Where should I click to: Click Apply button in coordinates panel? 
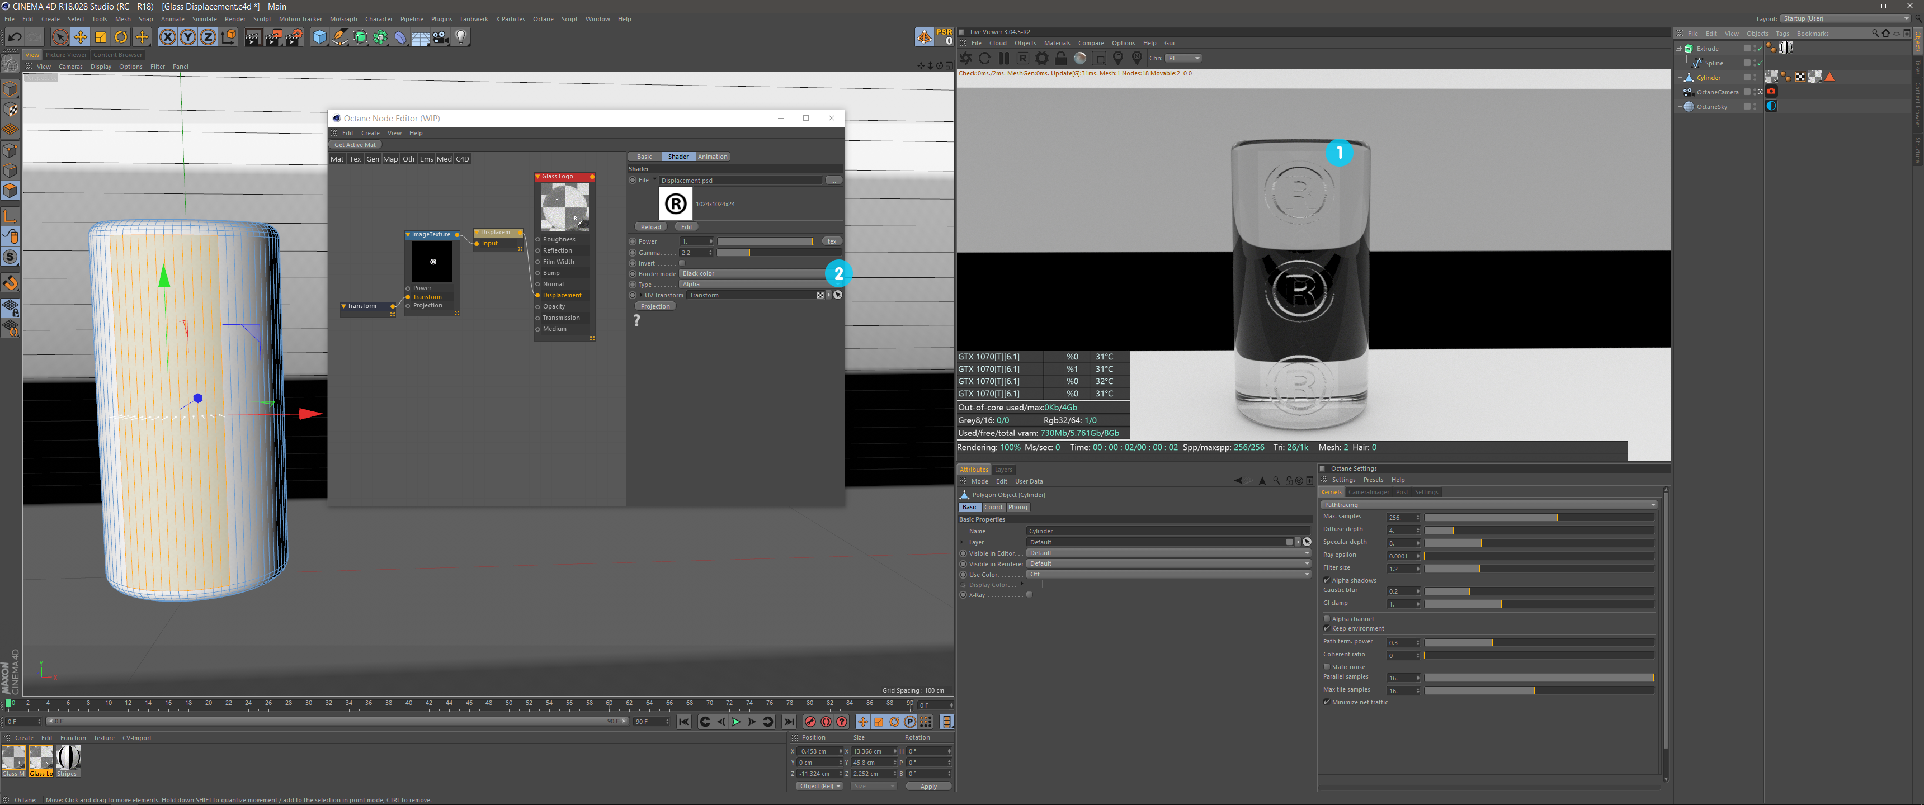point(928,785)
